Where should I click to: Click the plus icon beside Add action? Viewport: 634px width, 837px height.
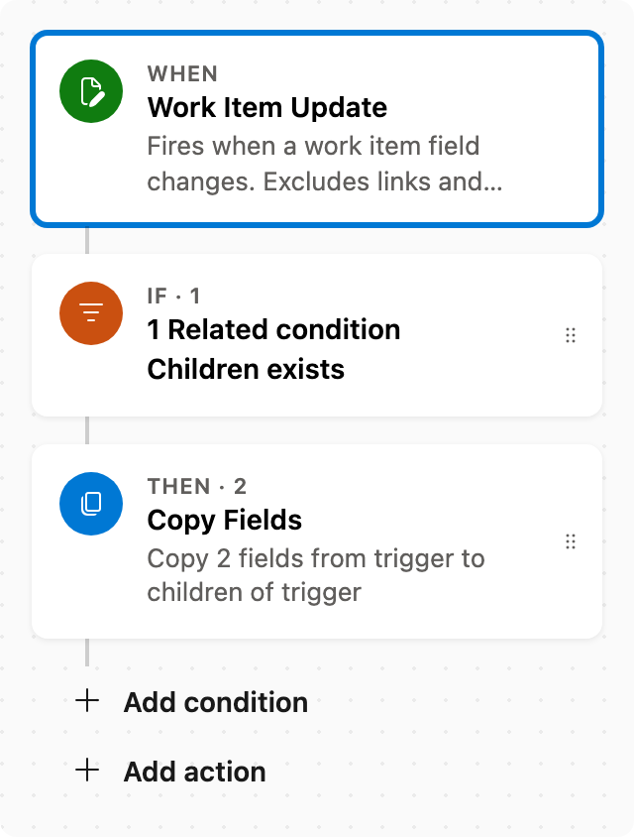[x=87, y=771]
